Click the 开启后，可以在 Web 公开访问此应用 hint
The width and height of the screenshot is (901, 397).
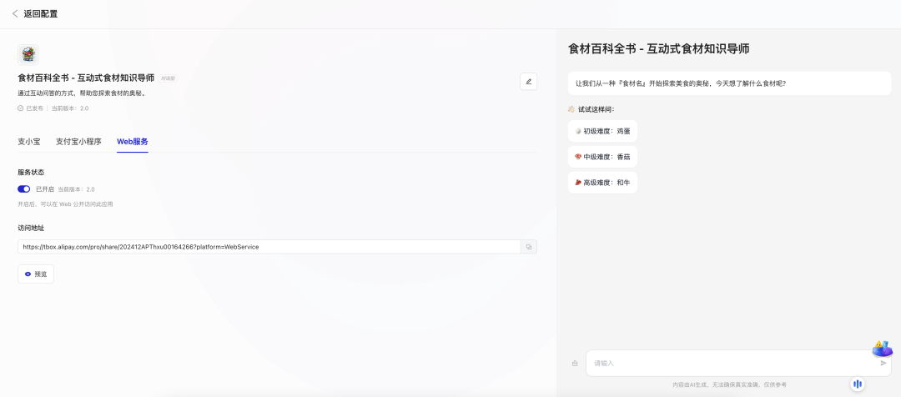(66, 204)
